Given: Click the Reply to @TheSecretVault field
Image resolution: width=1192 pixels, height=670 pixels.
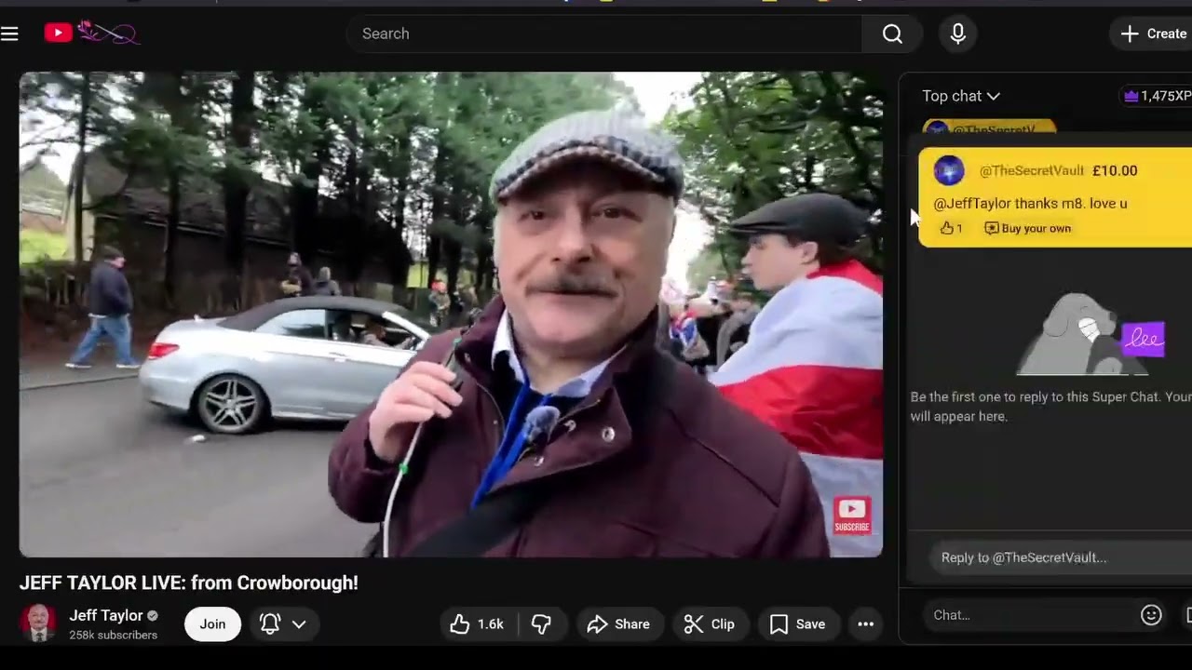Looking at the screenshot, I should coord(1060,557).
